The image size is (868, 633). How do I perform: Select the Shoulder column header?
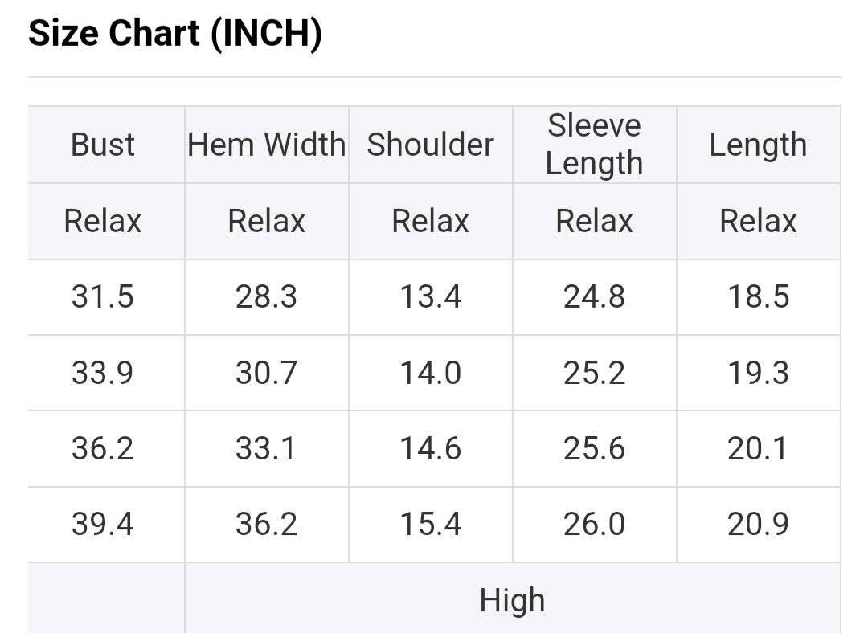430,145
